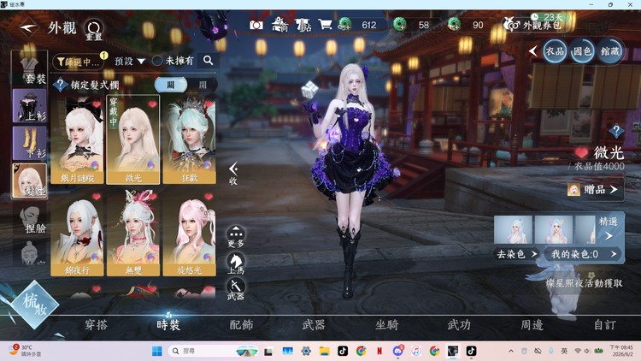Search hairstyles with the magnifier icon

(208, 61)
